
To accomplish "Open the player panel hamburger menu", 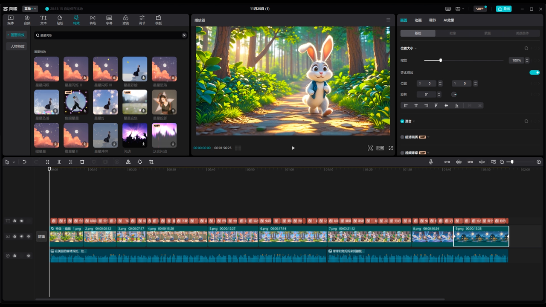I will tap(388, 20).
